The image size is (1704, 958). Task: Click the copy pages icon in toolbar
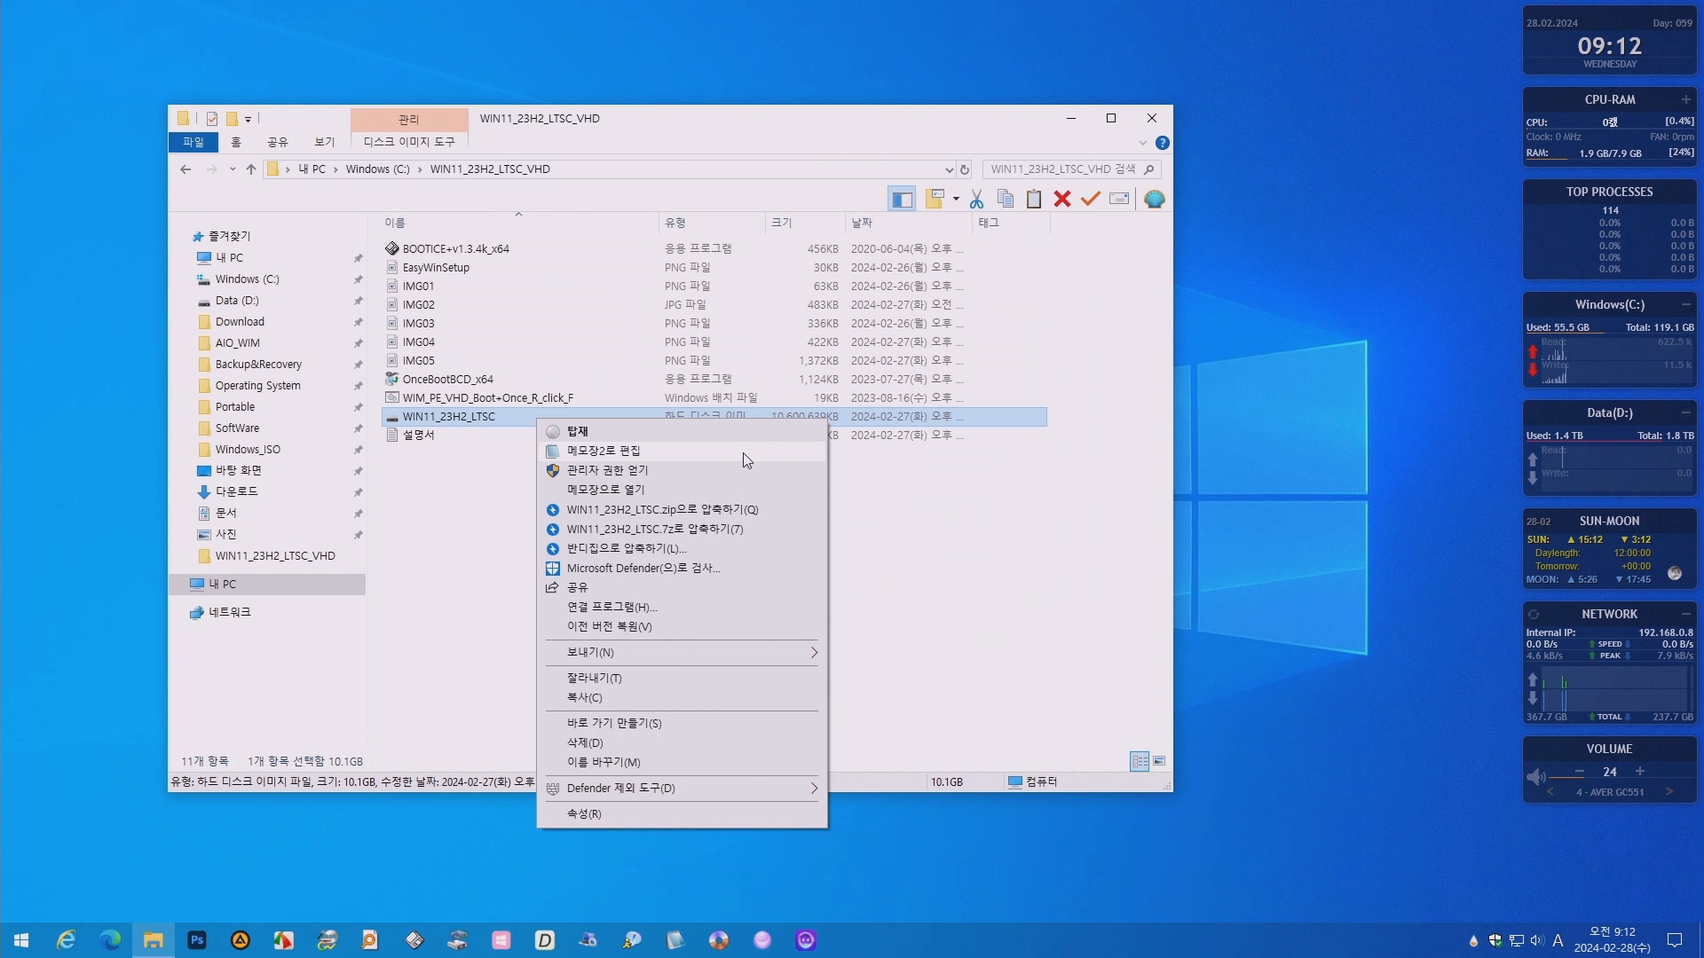[x=1006, y=200]
